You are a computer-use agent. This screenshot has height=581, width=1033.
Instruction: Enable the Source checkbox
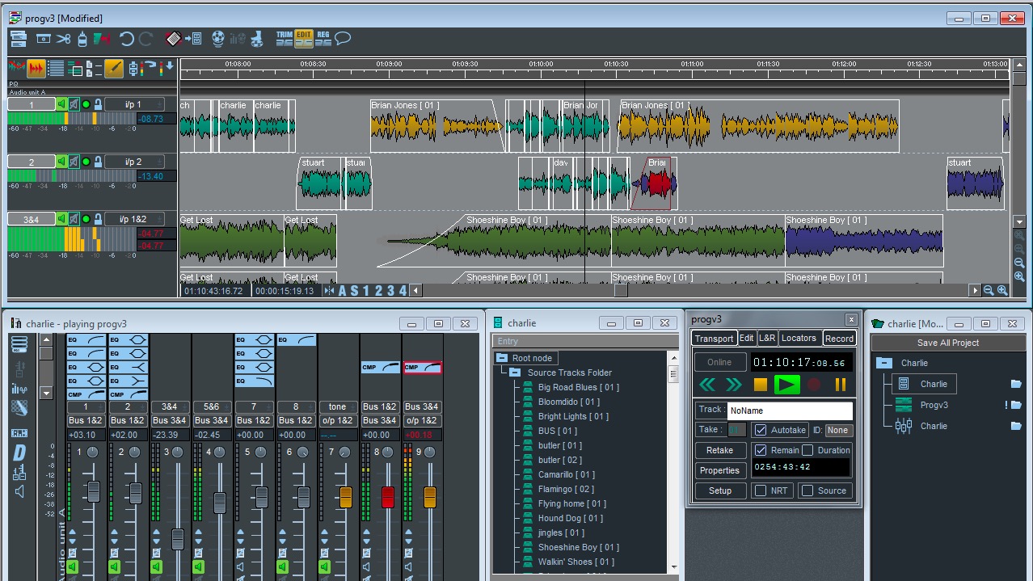tap(807, 490)
